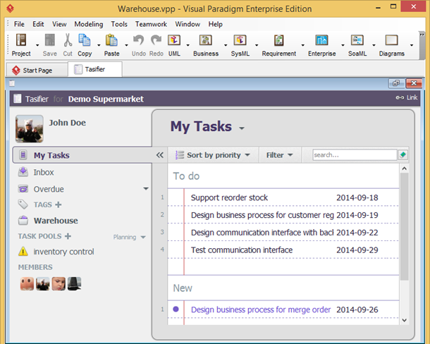
Task: Open the inventory control task pool
Action: tap(63, 252)
